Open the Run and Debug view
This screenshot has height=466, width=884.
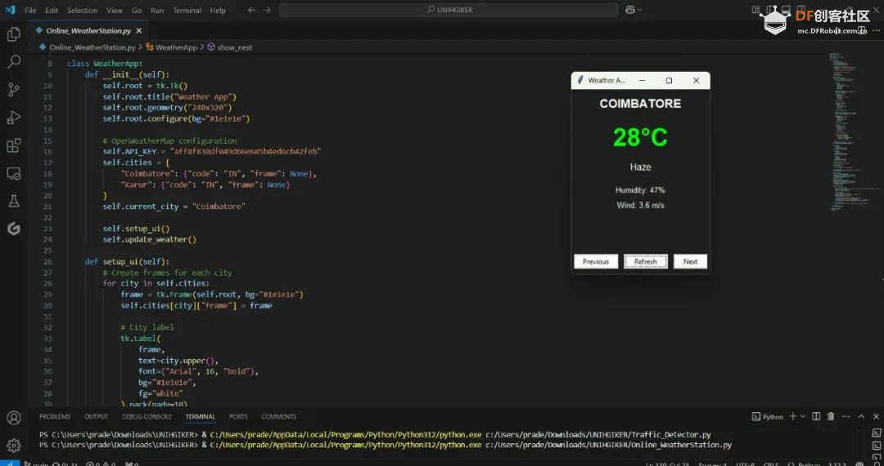[14, 117]
